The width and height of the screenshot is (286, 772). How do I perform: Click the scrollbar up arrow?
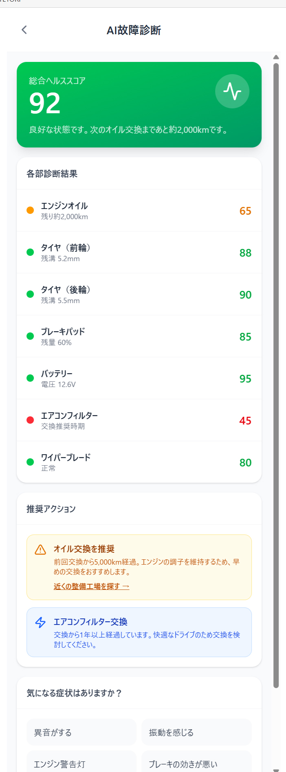click(x=276, y=57)
